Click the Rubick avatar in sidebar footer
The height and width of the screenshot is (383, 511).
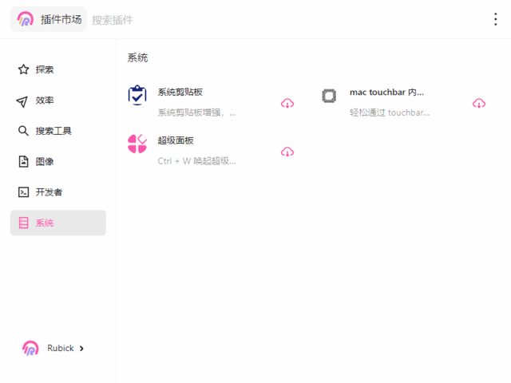(30, 348)
